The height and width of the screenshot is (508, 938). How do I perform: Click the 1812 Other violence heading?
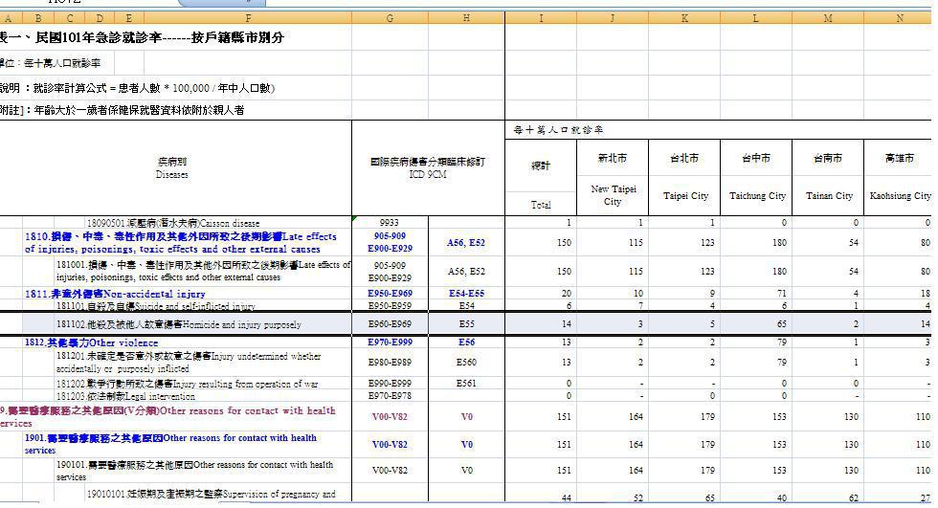point(91,342)
